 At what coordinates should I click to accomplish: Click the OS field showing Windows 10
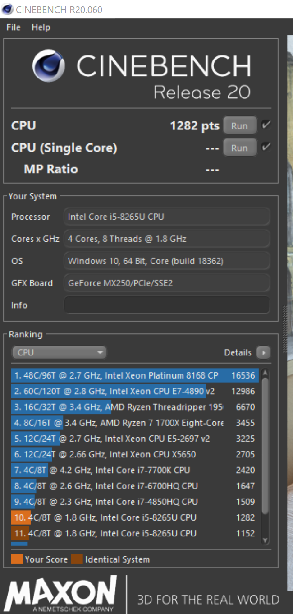167,261
